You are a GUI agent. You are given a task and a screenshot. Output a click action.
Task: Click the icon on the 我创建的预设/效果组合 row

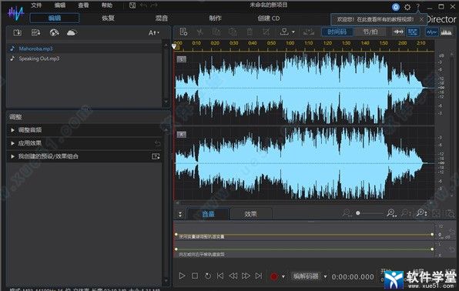coord(156,156)
